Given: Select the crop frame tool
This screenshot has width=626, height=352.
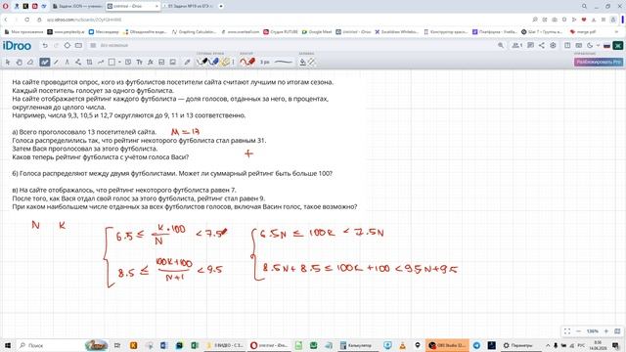Looking at the screenshot, I should pos(89,62).
